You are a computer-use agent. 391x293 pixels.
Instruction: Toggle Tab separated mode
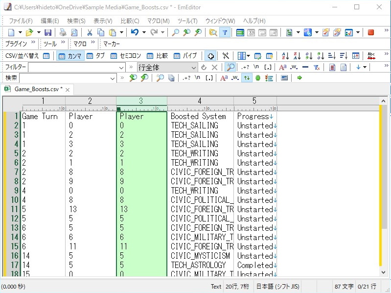pos(95,56)
